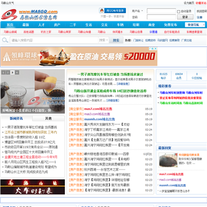
Task: Open the slideshow photo of glasses
Action: 33,91
